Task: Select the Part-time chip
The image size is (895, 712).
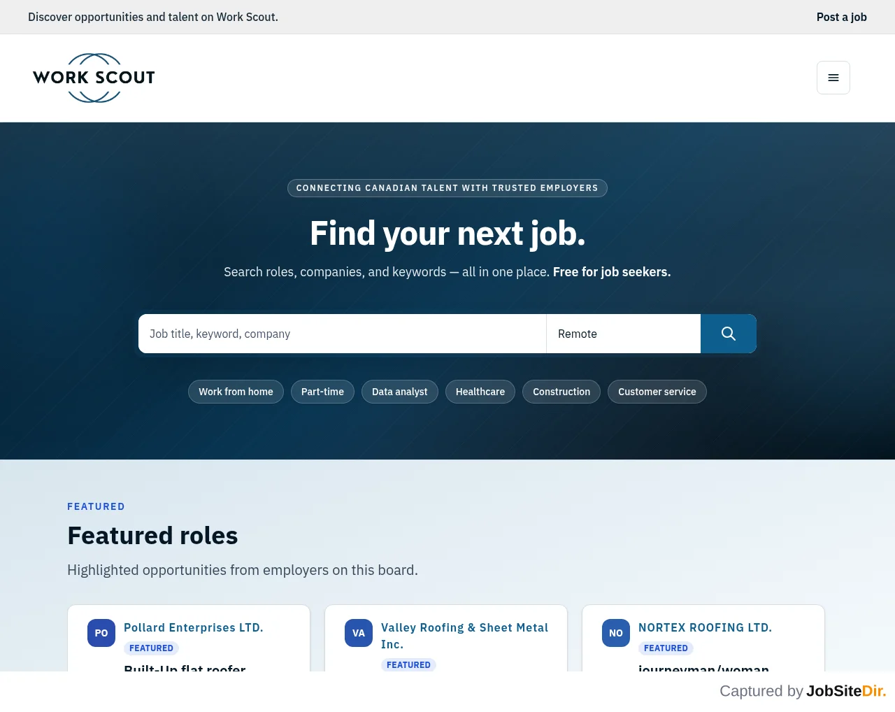Action: coord(322,392)
